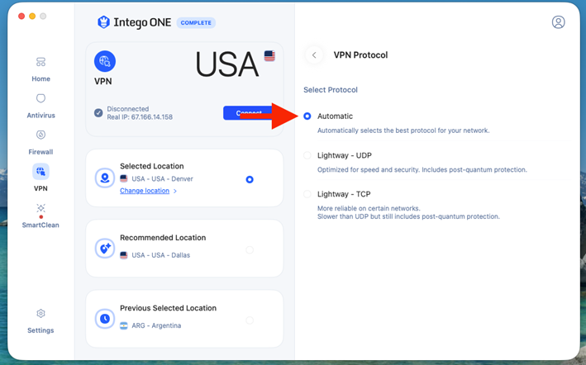Click the USA - USA - Dallas text
586x365 pixels.
pyautogui.click(x=160, y=255)
